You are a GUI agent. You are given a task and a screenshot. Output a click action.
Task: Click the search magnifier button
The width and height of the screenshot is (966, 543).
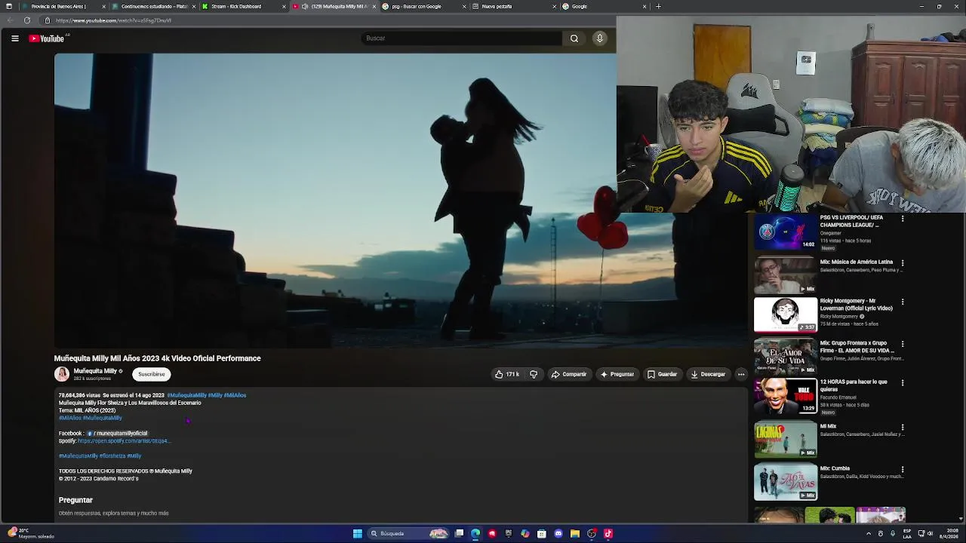coord(574,38)
